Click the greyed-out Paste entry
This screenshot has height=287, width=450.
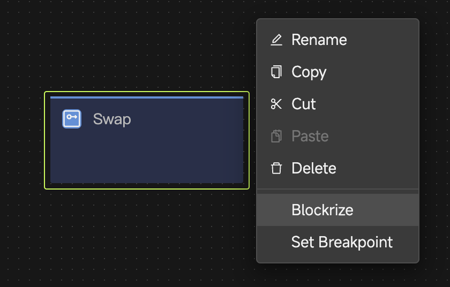310,136
